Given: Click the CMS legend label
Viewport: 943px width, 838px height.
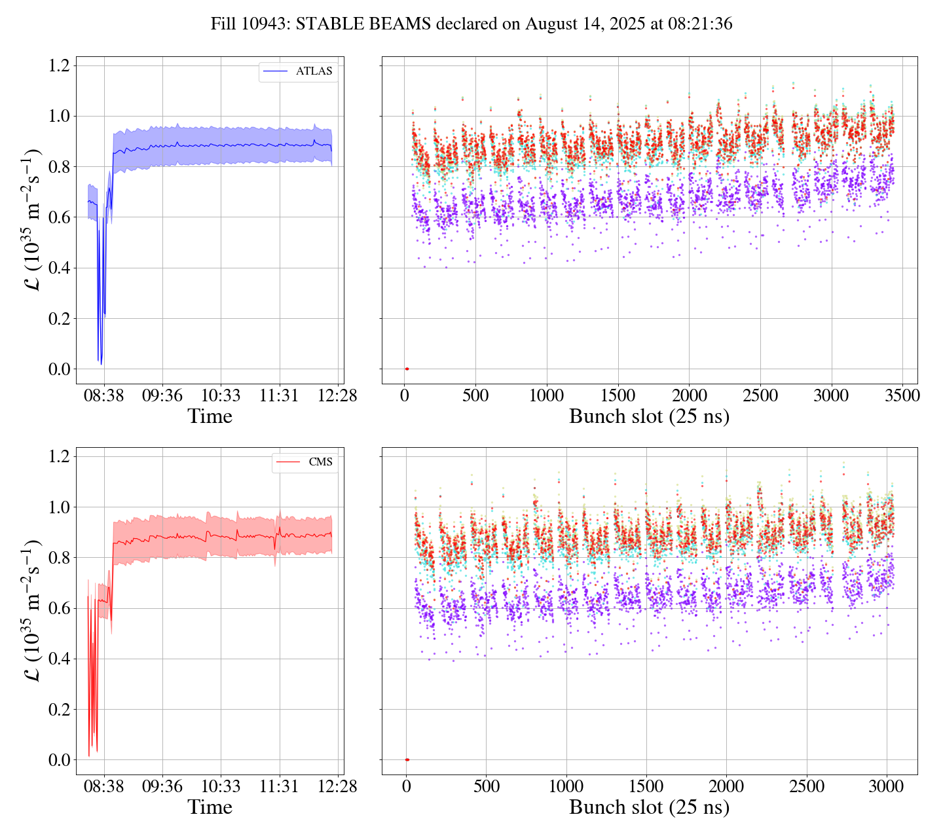Looking at the screenshot, I should pyautogui.click(x=320, y=462).
